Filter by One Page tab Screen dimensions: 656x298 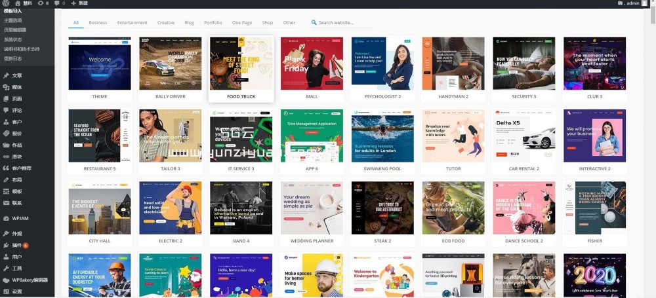(242, 22)
